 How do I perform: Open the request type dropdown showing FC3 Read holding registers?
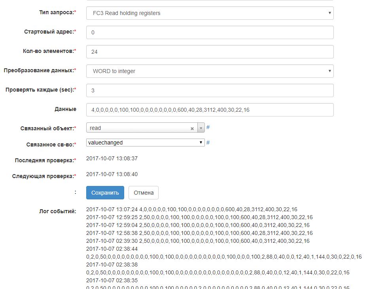[210, 13]
